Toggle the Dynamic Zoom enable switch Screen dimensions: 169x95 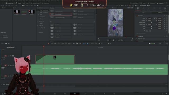click(x=137, y=39)
